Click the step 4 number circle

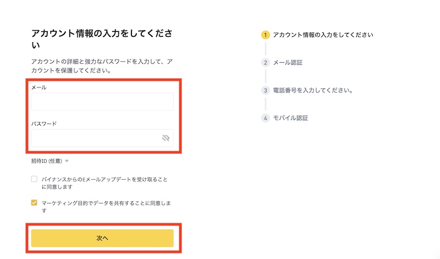(x=265, y=118)
